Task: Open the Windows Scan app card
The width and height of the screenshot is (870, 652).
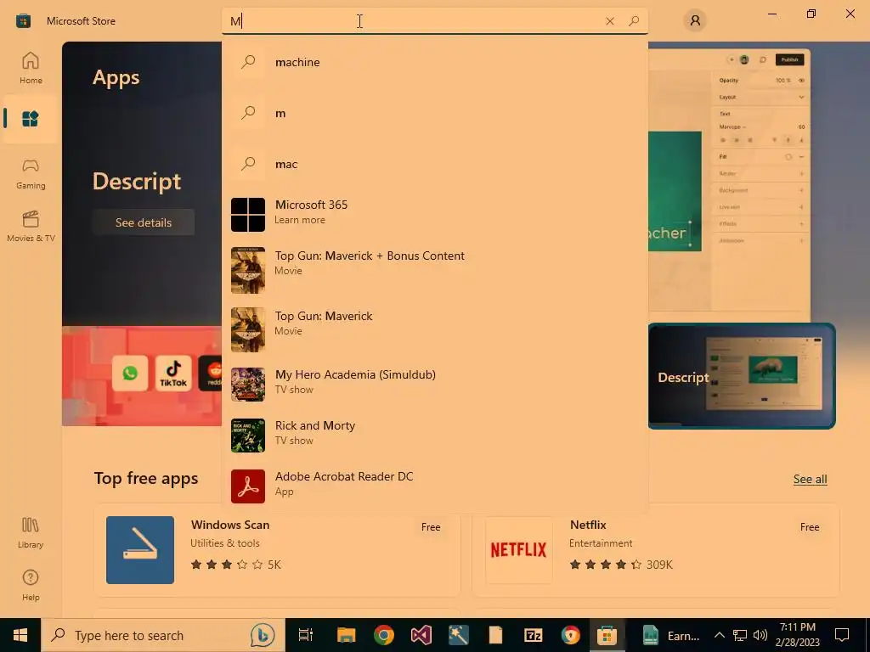Action: [x=277, y=550]
